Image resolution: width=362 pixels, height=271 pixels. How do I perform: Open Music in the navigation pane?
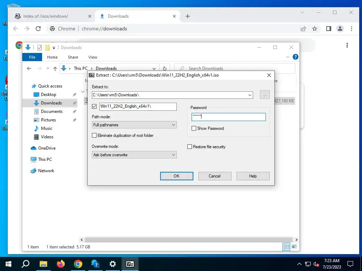coord(46,128)
